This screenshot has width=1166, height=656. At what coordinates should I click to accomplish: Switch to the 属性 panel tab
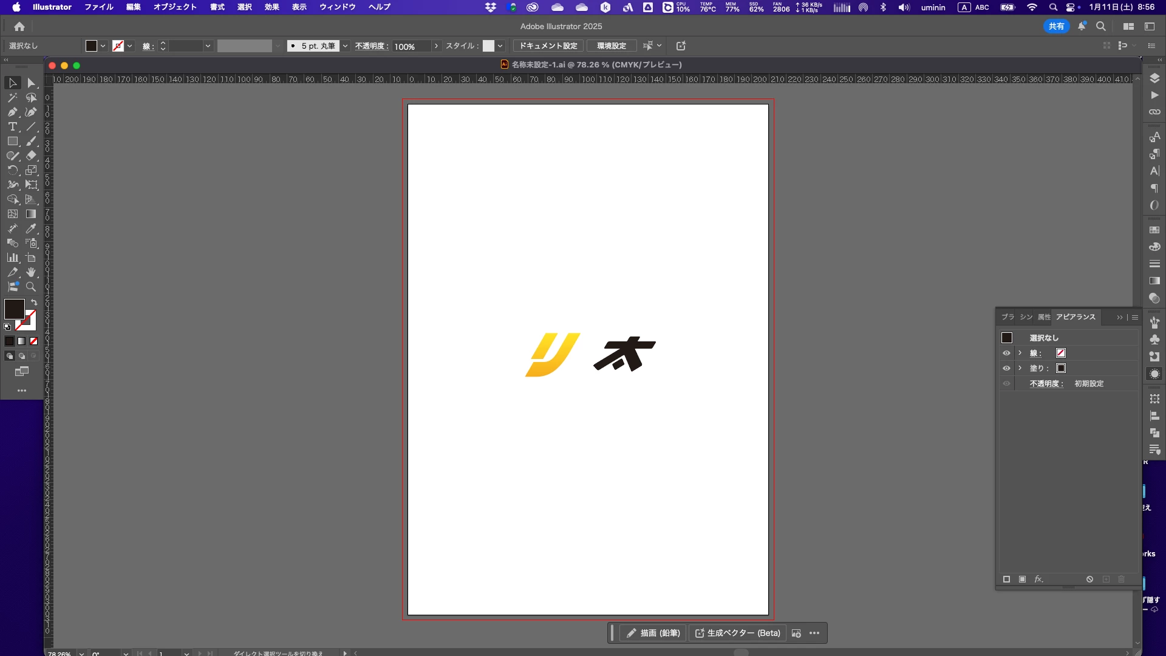(1043, 317)
